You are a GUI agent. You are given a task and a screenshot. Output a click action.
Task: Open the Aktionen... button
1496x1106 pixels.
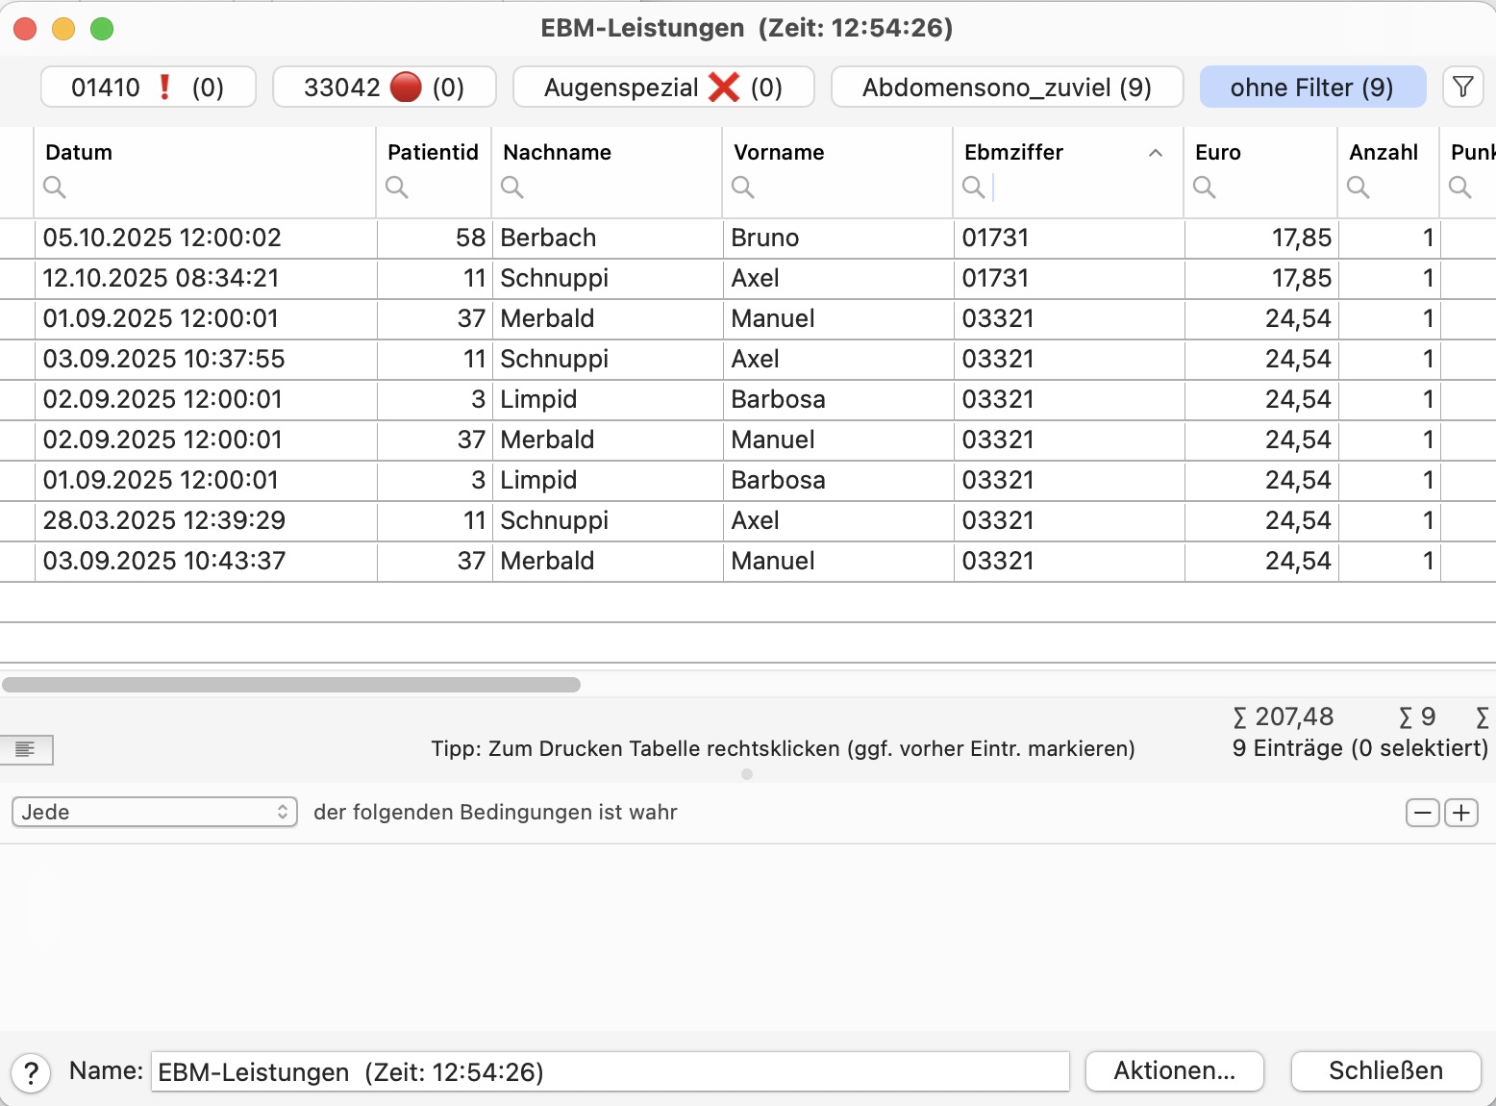[x=1175, y=1071]
